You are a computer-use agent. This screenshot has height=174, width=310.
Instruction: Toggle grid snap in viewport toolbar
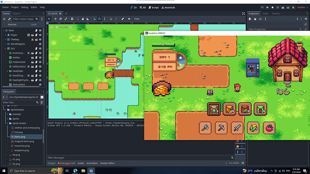[x=99, y=19]
